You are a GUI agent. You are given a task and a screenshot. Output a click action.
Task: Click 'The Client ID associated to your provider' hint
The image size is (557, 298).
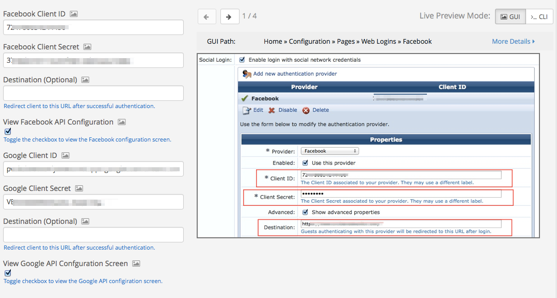387,183
